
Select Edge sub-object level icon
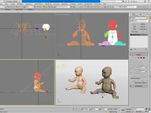(x=136, y=58)
